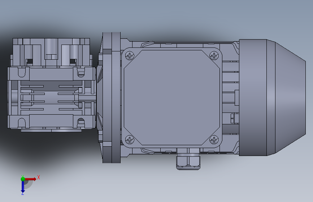The width and height of the screenshot is (313, 202).
Task: Select the worm gearbox housing
Action: point(52,85)
